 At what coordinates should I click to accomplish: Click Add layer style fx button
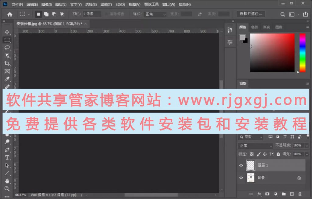tap(259, 194)
